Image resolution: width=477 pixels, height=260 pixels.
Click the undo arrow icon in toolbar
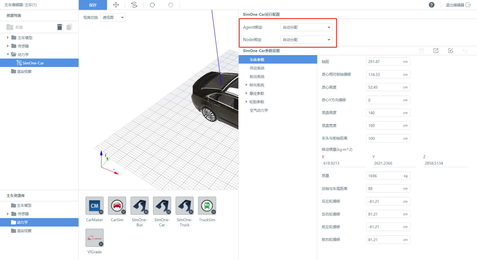pyautogui.click(x=171, y=5)
